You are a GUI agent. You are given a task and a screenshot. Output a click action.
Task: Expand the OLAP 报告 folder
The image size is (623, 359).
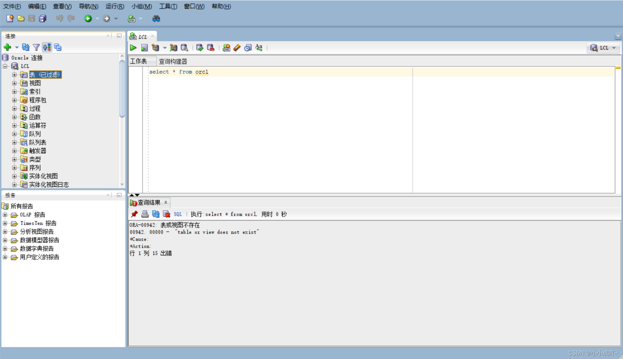[x=5, y=215]
